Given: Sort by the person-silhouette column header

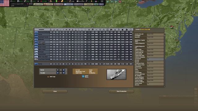Looking at the screenshot, I should tap(51, 30).
